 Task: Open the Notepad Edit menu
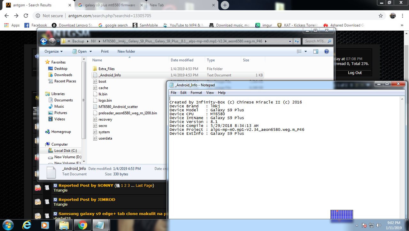click(x=183, y=93)
